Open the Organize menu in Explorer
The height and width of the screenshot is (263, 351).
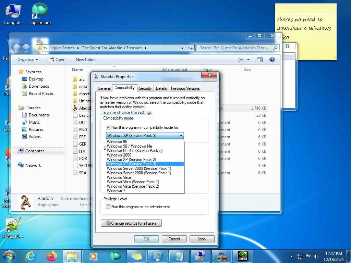28,60
